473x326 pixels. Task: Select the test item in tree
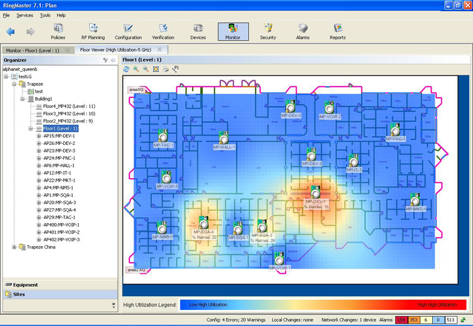38,92
